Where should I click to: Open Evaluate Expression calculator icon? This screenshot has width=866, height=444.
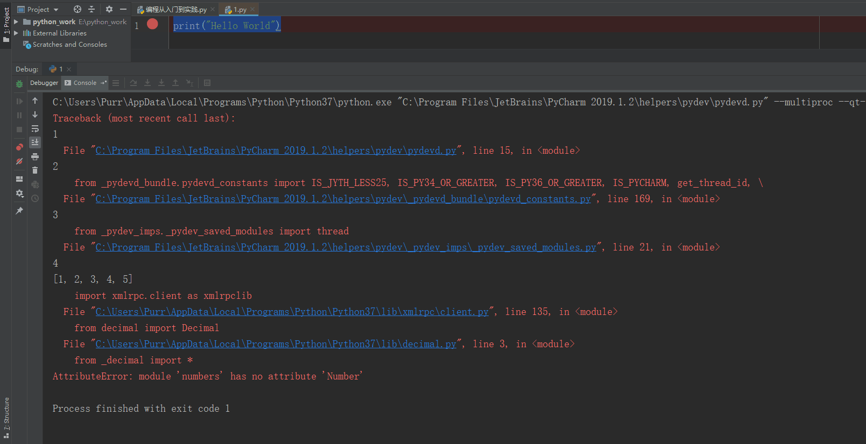207,83
